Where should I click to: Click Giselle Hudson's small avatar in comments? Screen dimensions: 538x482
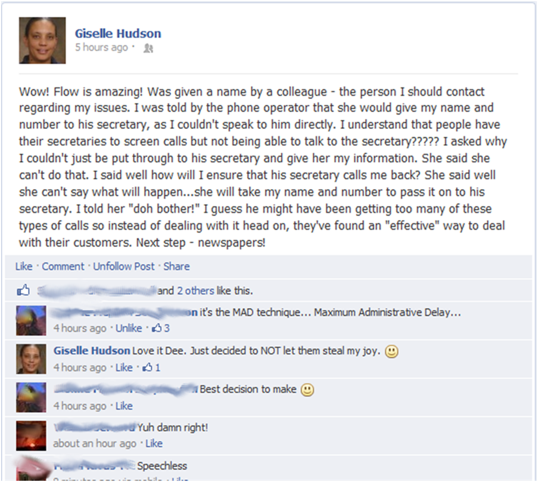click(x=31, y=359)
